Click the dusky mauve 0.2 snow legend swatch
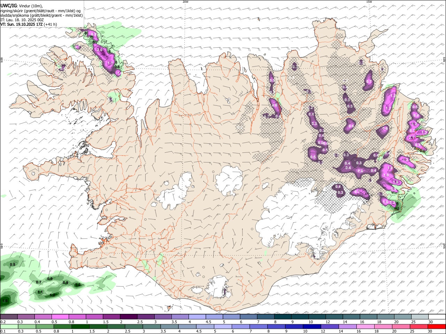446x334 pixels. click(x=9, y=317)
